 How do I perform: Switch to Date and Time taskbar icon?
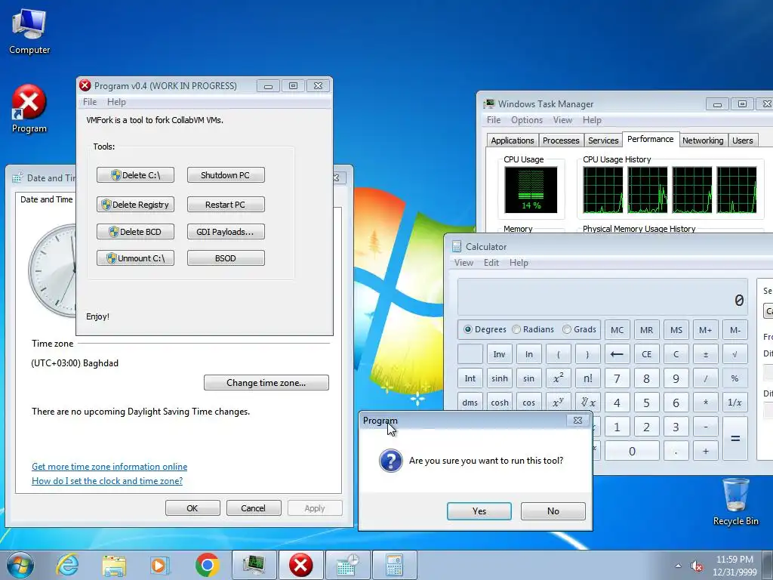point(347,565)
